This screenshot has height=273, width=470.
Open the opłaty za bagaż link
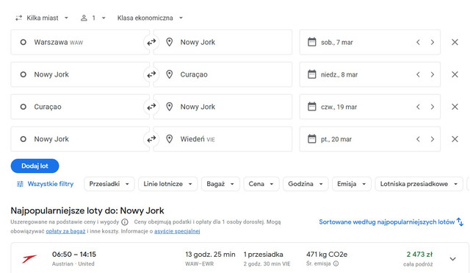click(65, 231)
